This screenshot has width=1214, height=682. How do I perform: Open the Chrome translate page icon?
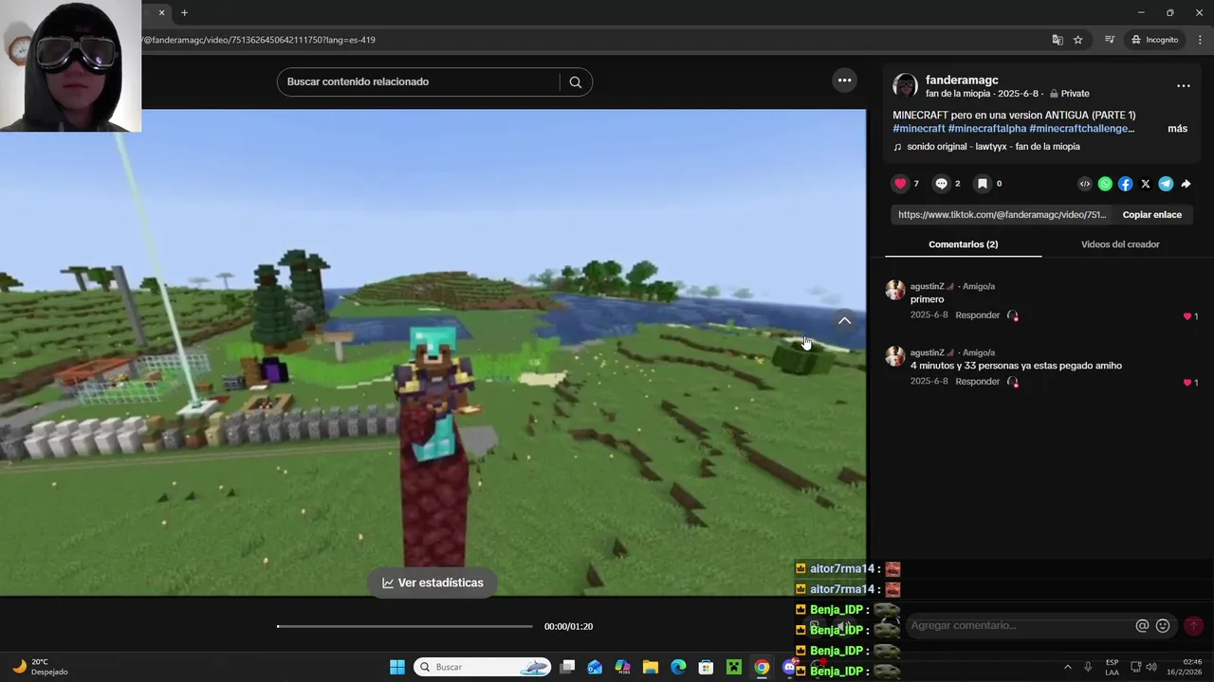(x=1058, y=40)
